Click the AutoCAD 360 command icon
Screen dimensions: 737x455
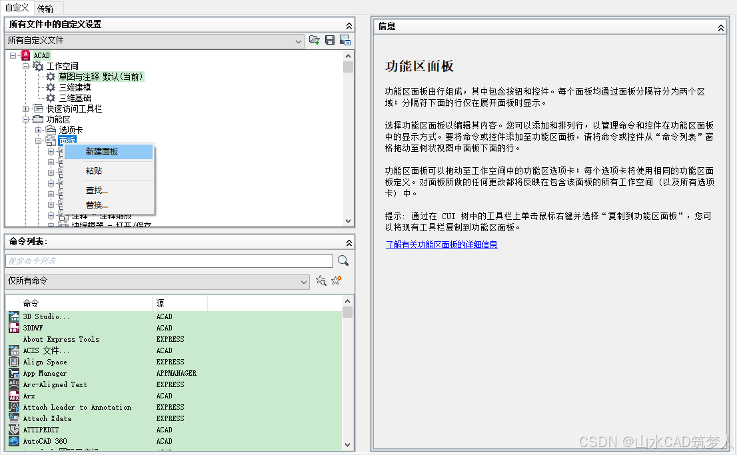[x=14, y=441]
